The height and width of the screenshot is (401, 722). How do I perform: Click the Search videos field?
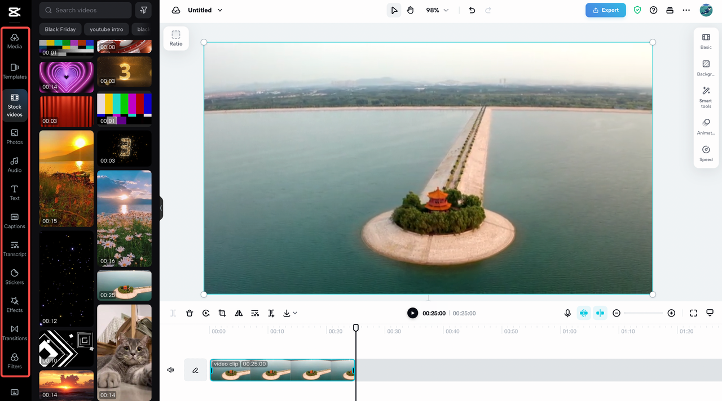85,10
